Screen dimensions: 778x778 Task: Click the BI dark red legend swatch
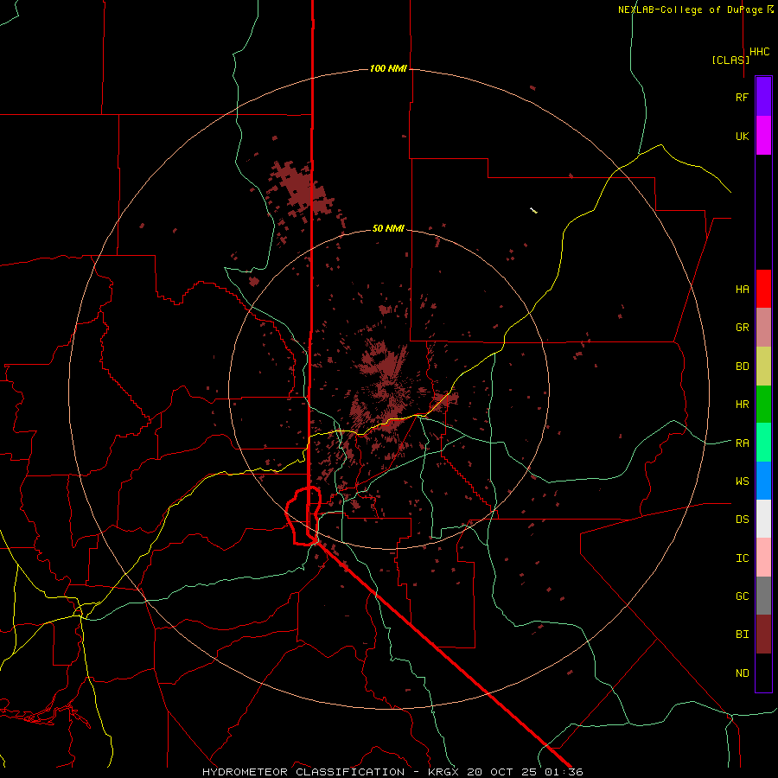coord(763,635)
